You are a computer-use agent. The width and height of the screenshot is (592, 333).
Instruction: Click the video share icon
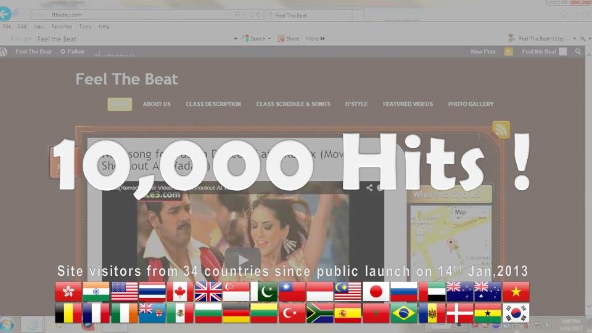369,188
